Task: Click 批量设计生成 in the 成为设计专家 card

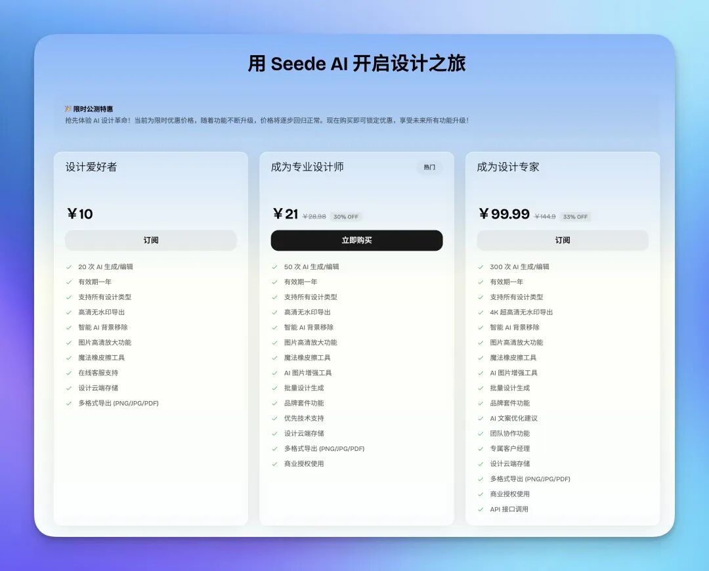Action: 510,388
